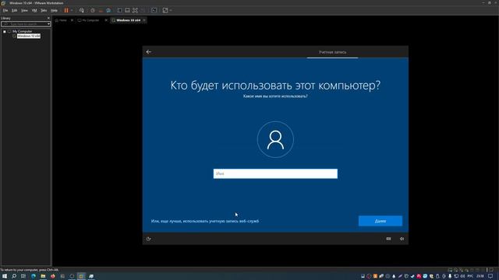Screen dimensions: 499x280
Task: Open the Windows notification center icon
Action: click(x=490, y=276)
